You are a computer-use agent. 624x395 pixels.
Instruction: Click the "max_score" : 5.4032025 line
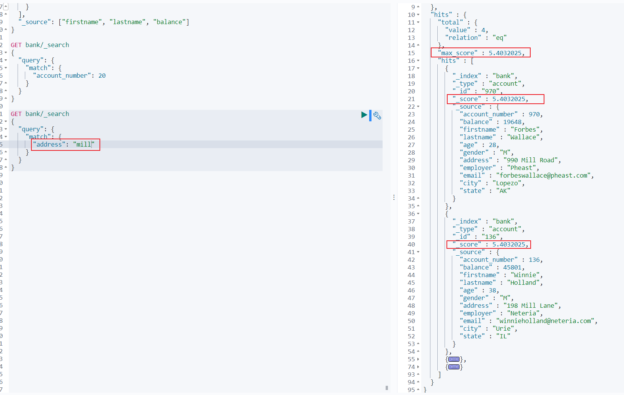point(481,53)
